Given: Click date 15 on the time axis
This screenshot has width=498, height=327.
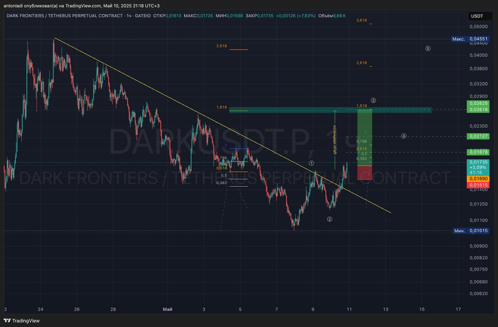Looking at the screenshot, I should click(422, 309).
